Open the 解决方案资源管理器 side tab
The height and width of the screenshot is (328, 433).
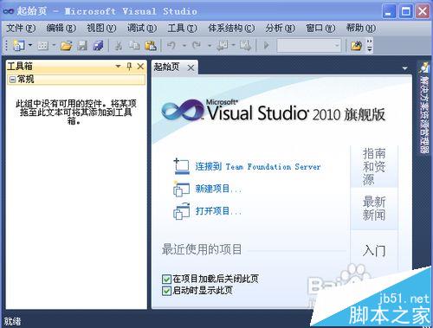click(424, 107)
